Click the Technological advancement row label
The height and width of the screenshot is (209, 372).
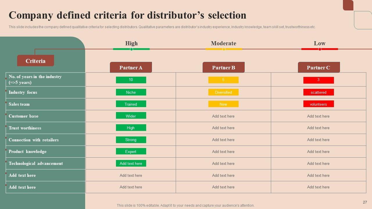pos(36,163)
